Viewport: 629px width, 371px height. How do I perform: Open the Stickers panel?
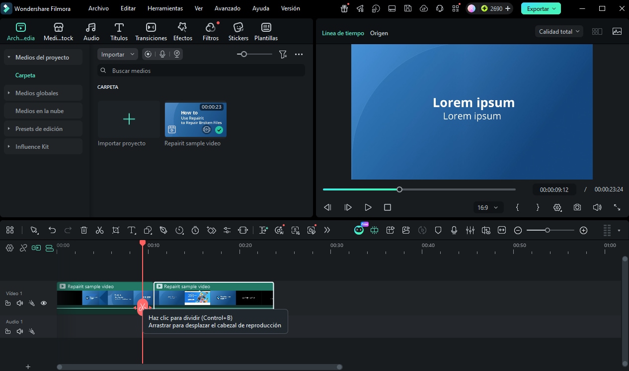pos(238,32)
